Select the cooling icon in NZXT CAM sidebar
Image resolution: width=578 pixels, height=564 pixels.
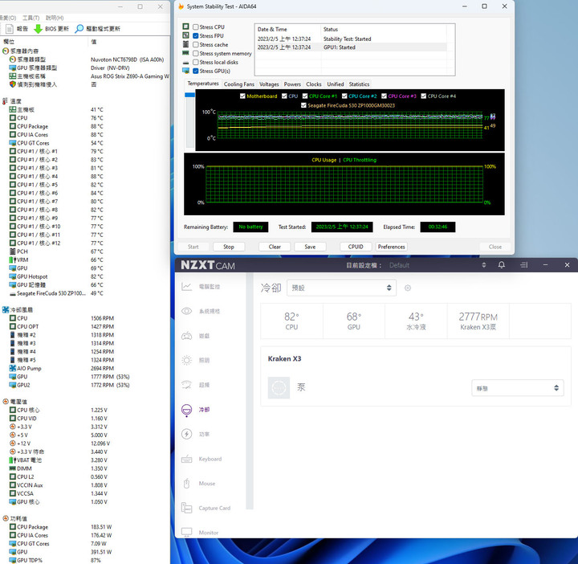pos(186,410)
